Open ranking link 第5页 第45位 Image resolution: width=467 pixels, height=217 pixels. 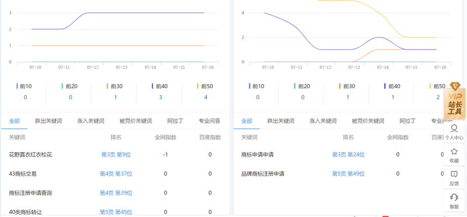pyautogui.click(x=116, y=212)
